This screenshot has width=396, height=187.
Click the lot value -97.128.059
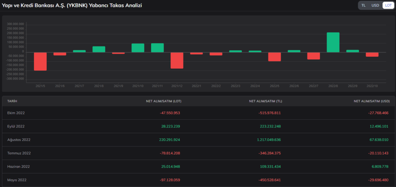[x=170, y=180]
